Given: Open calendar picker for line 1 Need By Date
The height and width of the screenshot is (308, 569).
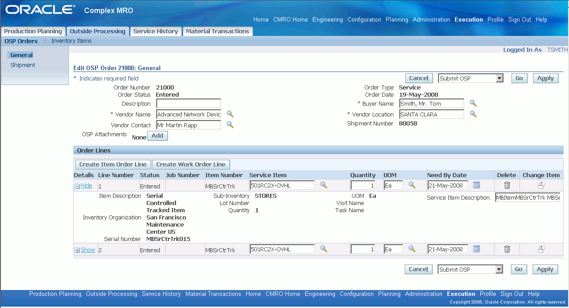Looking at the screenshot, I should click(x=477, y=185).
